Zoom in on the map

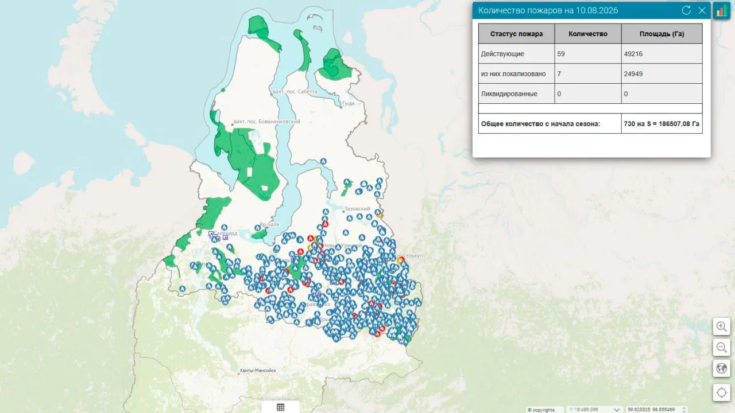tap(722, 326)
